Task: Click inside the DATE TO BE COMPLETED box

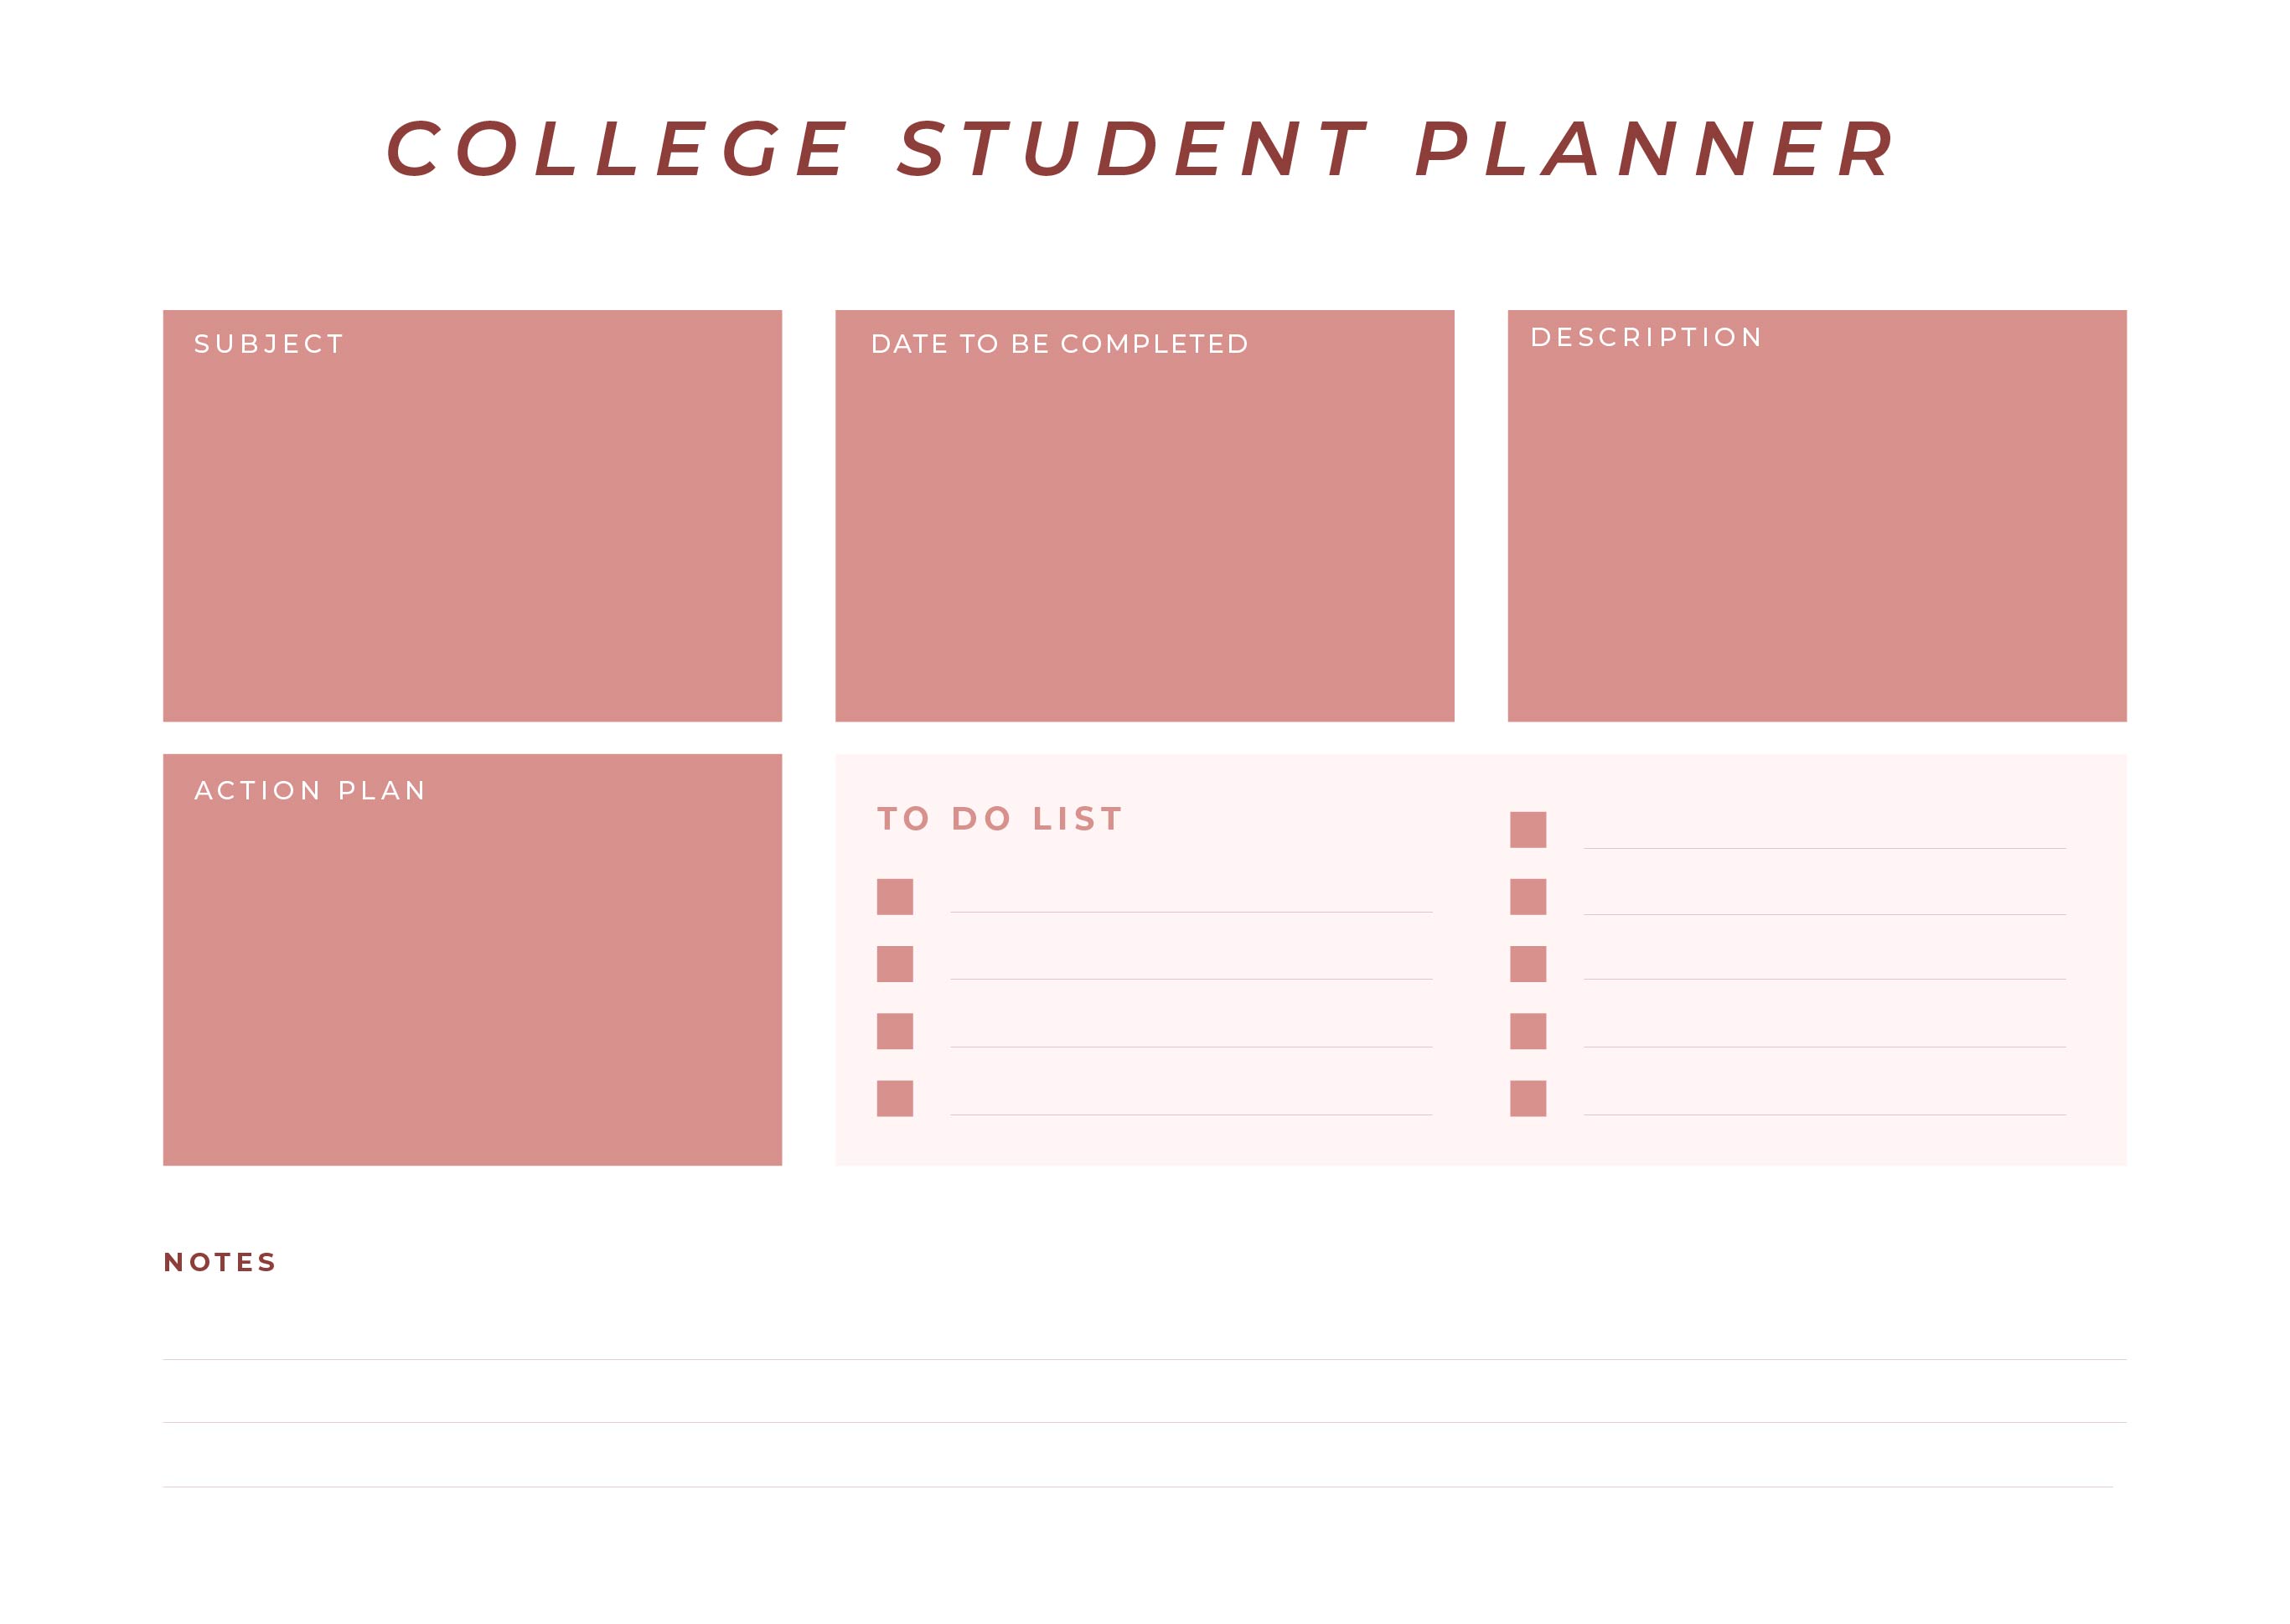Action: [1144, 515]
